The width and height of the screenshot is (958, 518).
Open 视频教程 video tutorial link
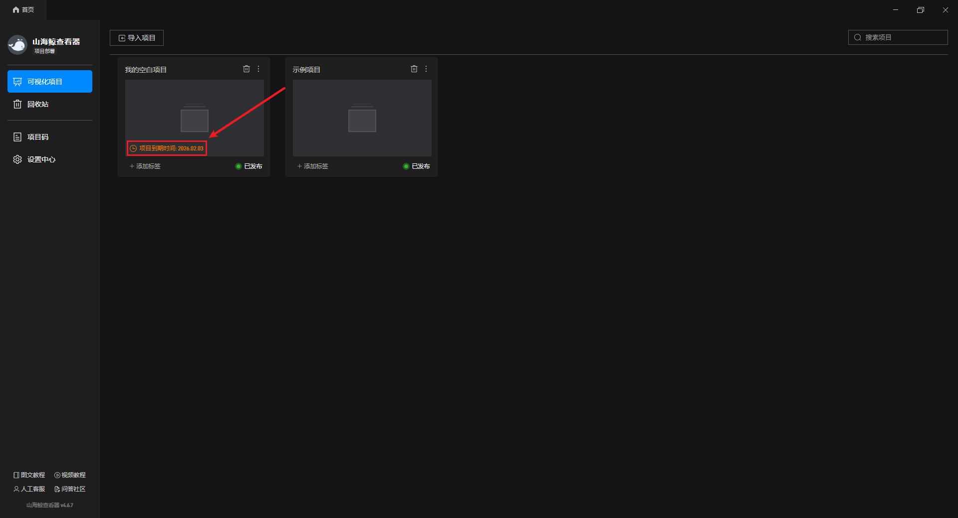(70, 475)
